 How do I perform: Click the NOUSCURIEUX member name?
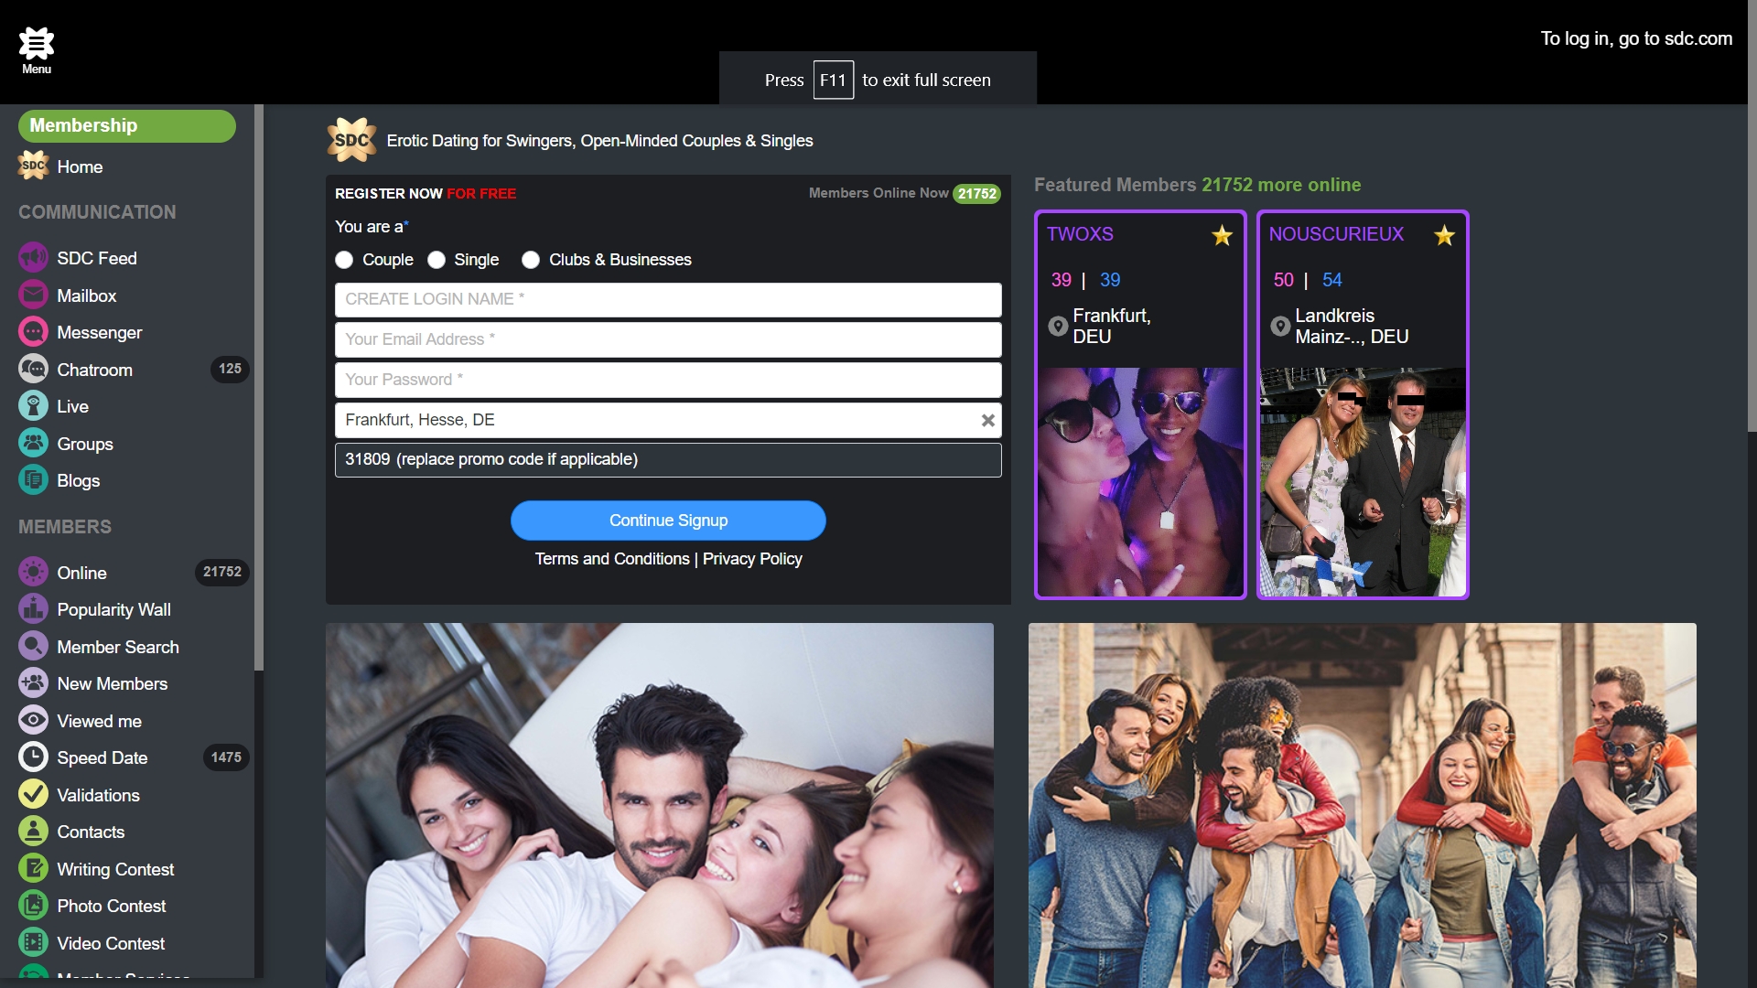point(1336,234)
